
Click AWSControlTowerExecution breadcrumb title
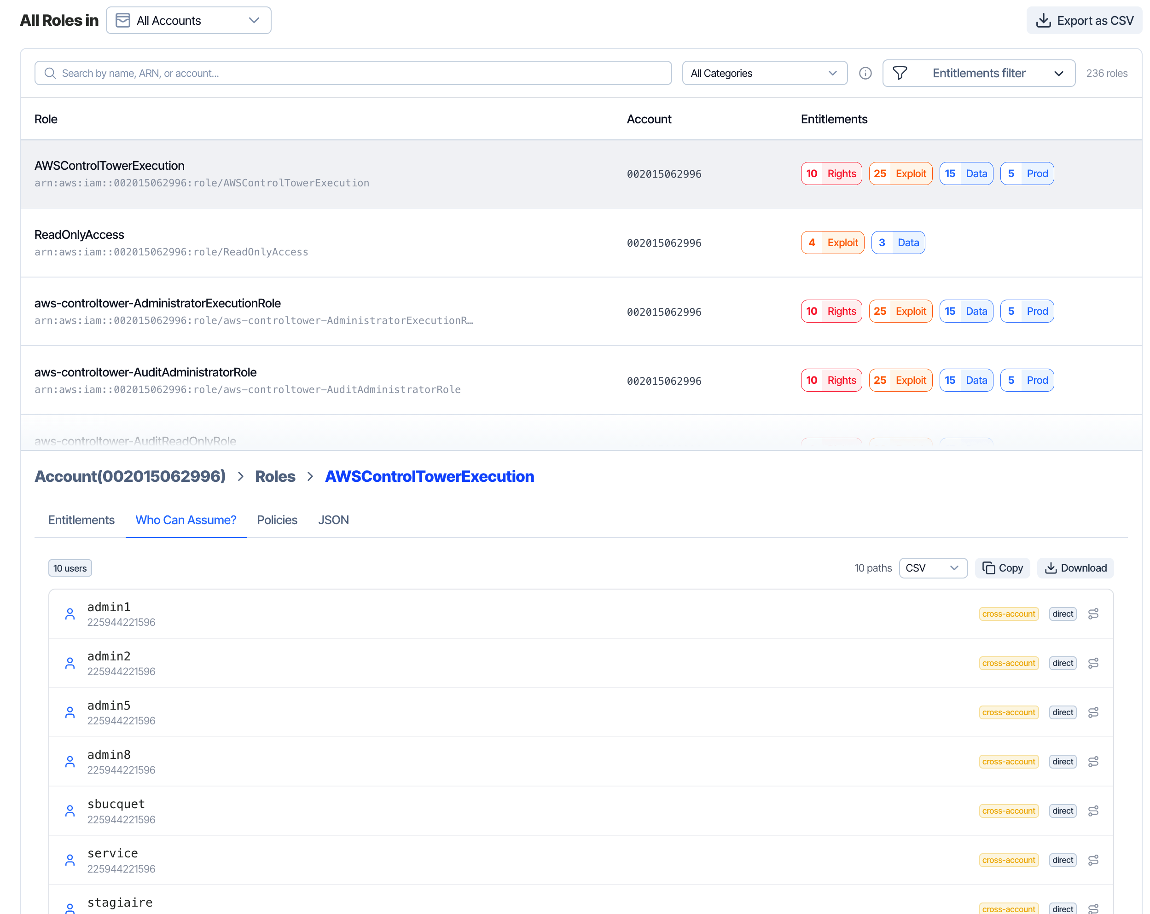(x=430, y=476)
